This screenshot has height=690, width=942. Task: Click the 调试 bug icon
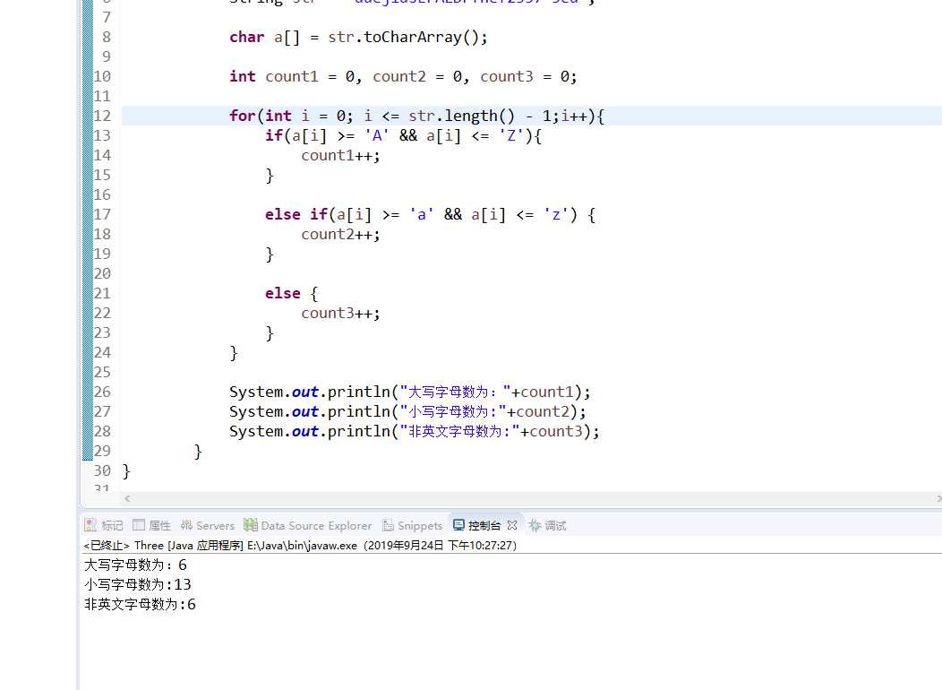(535, 525)
